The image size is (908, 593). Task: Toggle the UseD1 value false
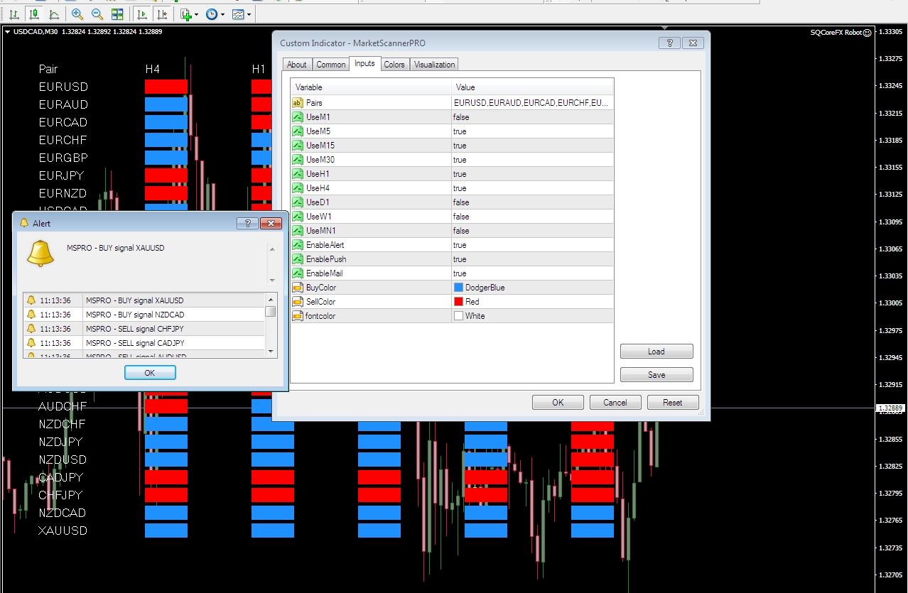[x=460, y=202]
